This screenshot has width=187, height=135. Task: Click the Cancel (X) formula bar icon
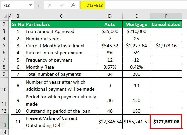pyautogui.click(x=50, y=5)
